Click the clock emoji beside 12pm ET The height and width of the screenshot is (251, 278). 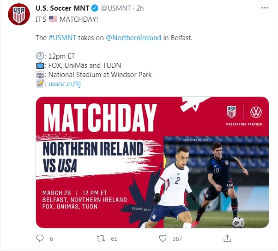coord(40,56)
